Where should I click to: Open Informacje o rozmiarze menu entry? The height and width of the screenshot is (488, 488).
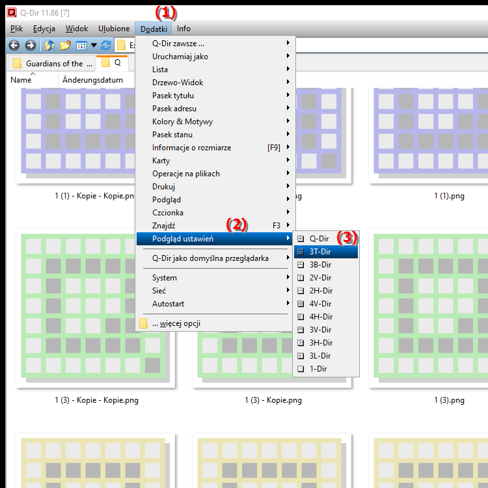coord(215,148)
